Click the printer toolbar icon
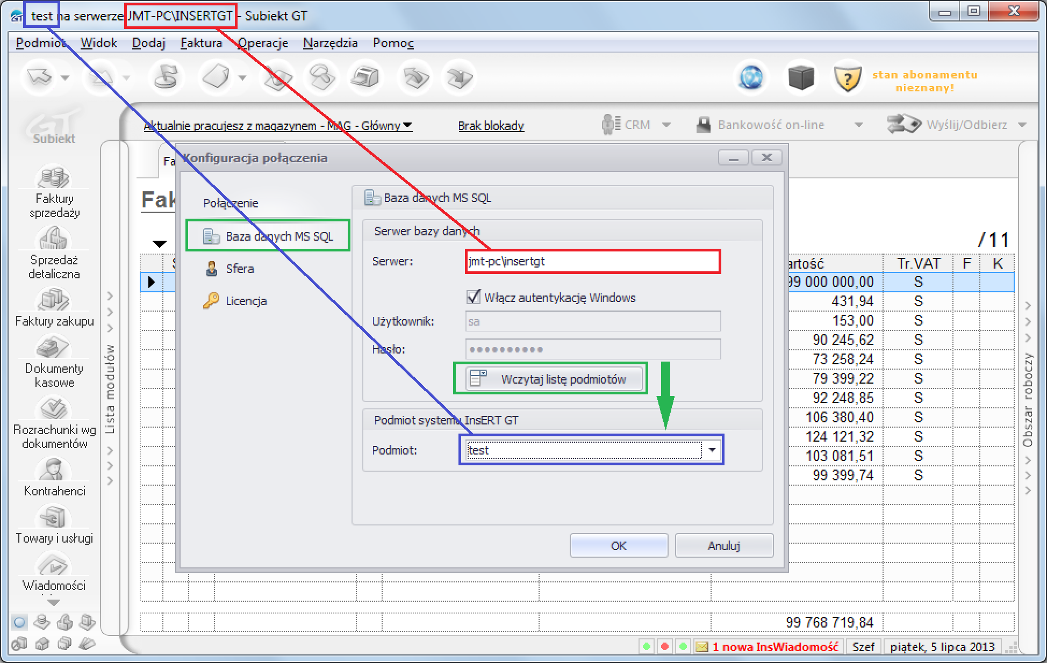 [365, 78]
